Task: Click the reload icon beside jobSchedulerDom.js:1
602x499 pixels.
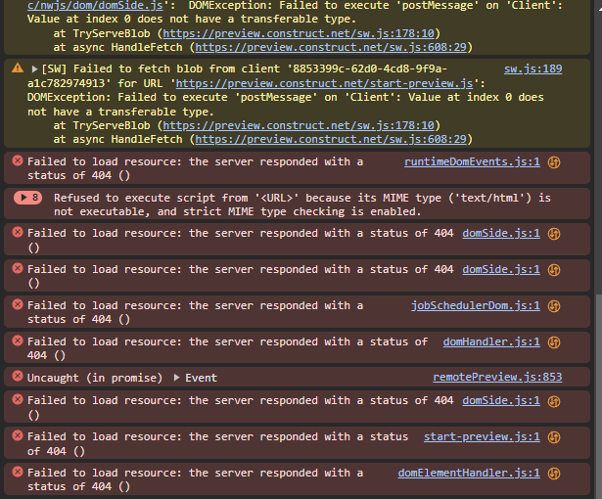Action: pyautogui.click(x=554, y=305)
